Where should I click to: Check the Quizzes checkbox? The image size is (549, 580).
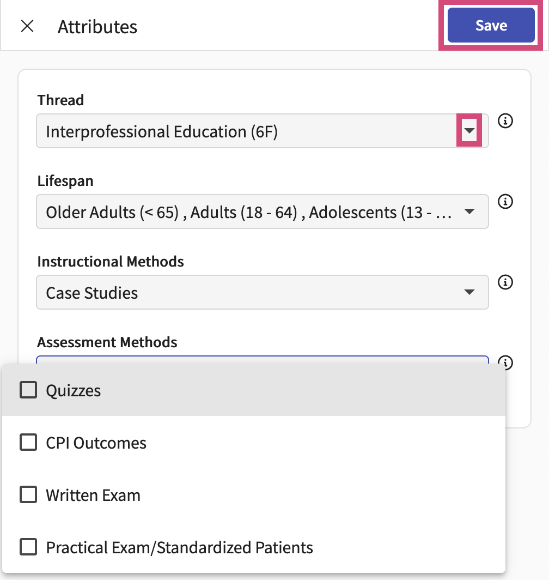[x=28, y=390]
